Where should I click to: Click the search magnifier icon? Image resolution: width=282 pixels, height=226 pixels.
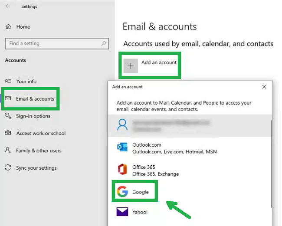coord(103,43)
